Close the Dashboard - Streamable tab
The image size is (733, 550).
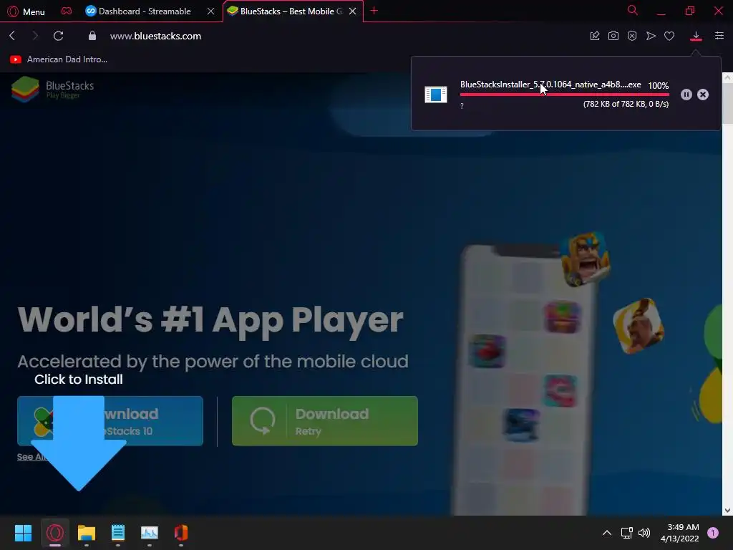pos(211,11)
